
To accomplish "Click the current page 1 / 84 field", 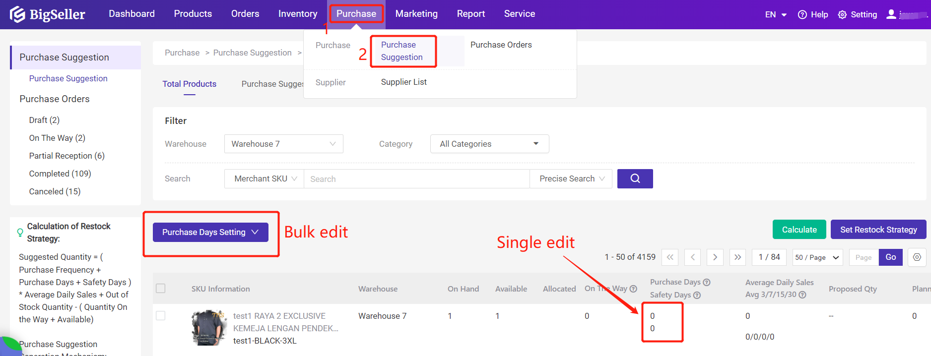I will 769,257.
